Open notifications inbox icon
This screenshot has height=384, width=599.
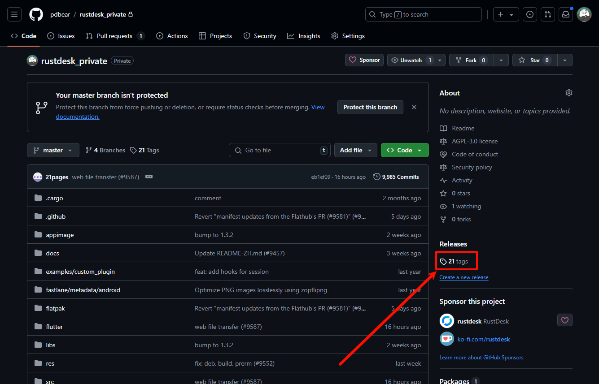click(x=566, y=14)
